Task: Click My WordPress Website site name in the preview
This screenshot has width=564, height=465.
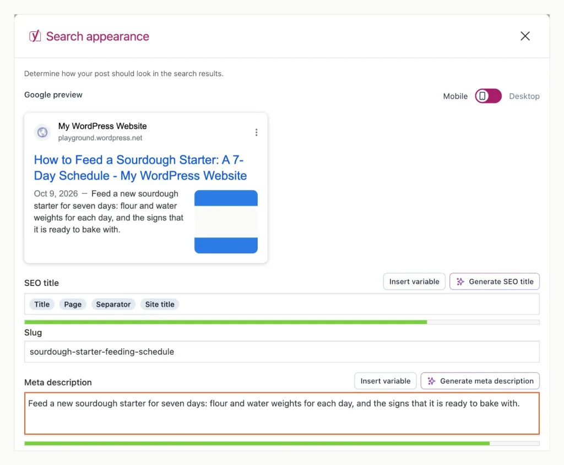Action: pos(102,126)
